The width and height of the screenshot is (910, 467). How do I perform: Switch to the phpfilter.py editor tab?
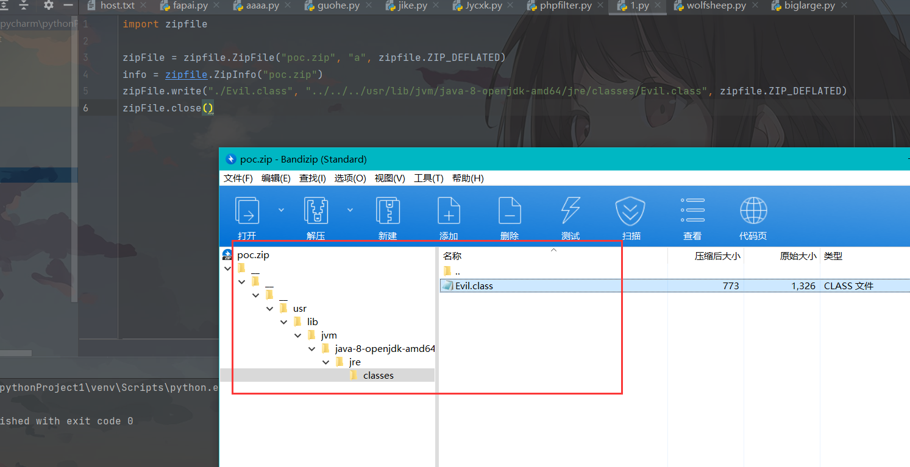(x=566, y=5)
